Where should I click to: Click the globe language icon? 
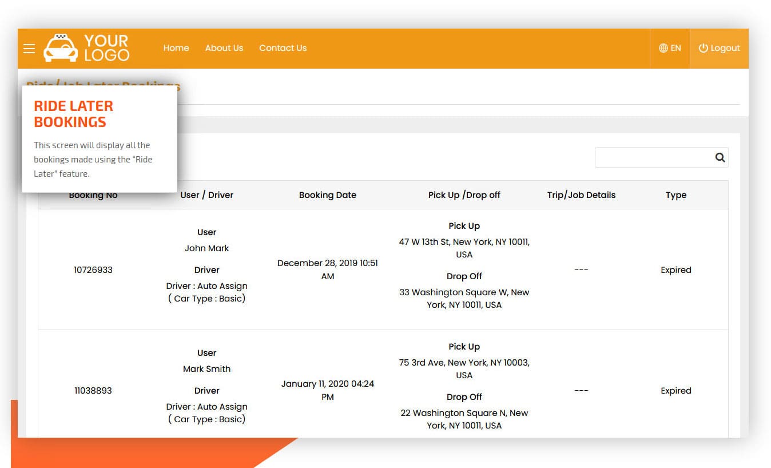click(663, 48)
